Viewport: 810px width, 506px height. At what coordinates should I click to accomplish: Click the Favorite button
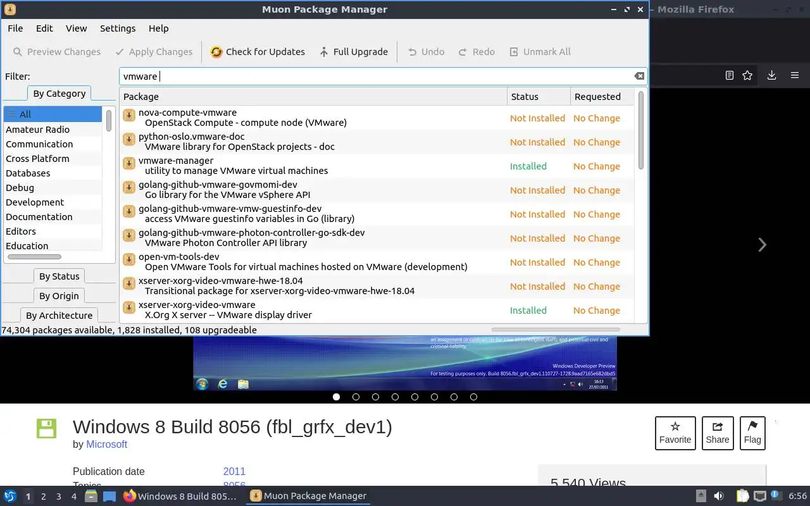[675, 433]
